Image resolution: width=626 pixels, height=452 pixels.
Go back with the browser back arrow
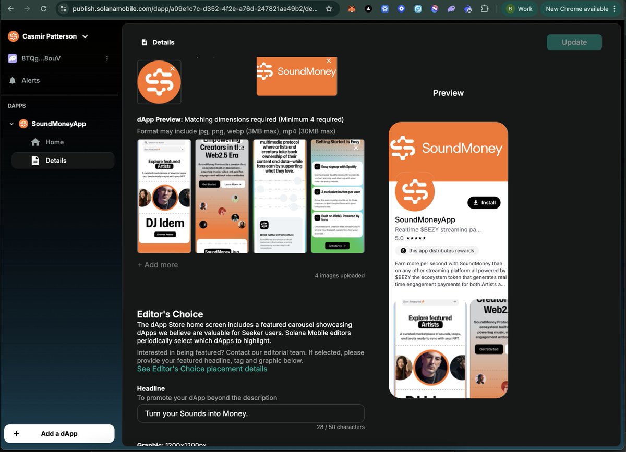[x=10, y=9]
